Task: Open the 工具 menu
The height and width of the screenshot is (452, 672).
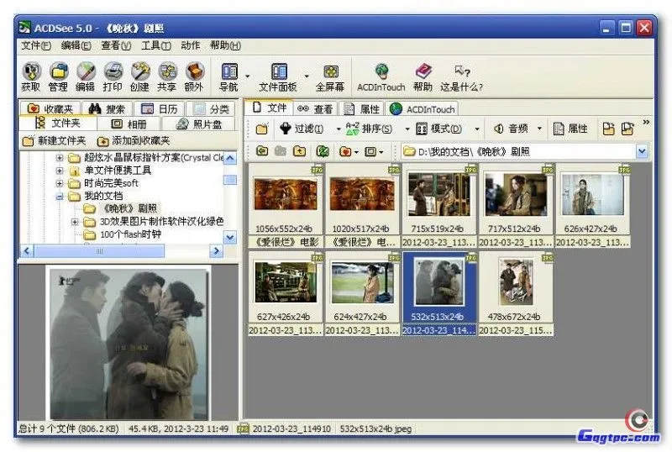Action: (x=156, y=45)
